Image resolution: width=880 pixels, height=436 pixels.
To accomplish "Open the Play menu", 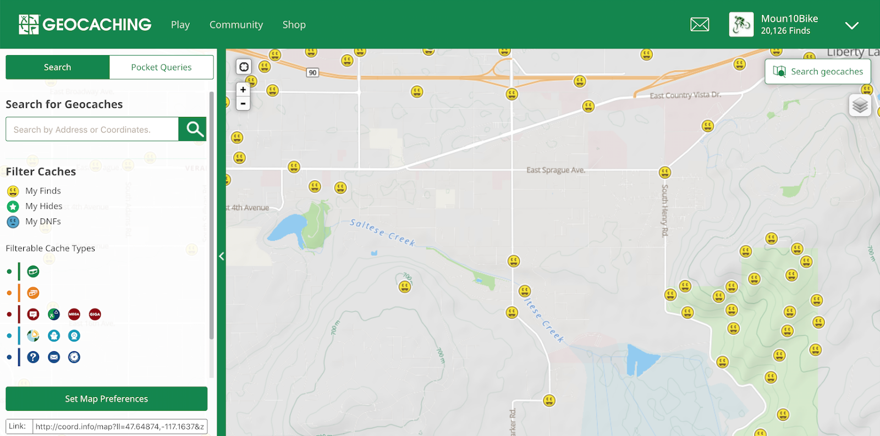I will click(180, 25).
